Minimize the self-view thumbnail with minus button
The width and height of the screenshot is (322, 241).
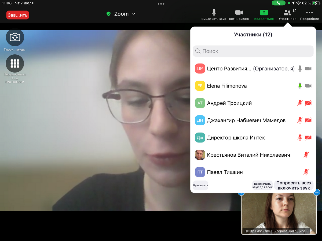317,192
